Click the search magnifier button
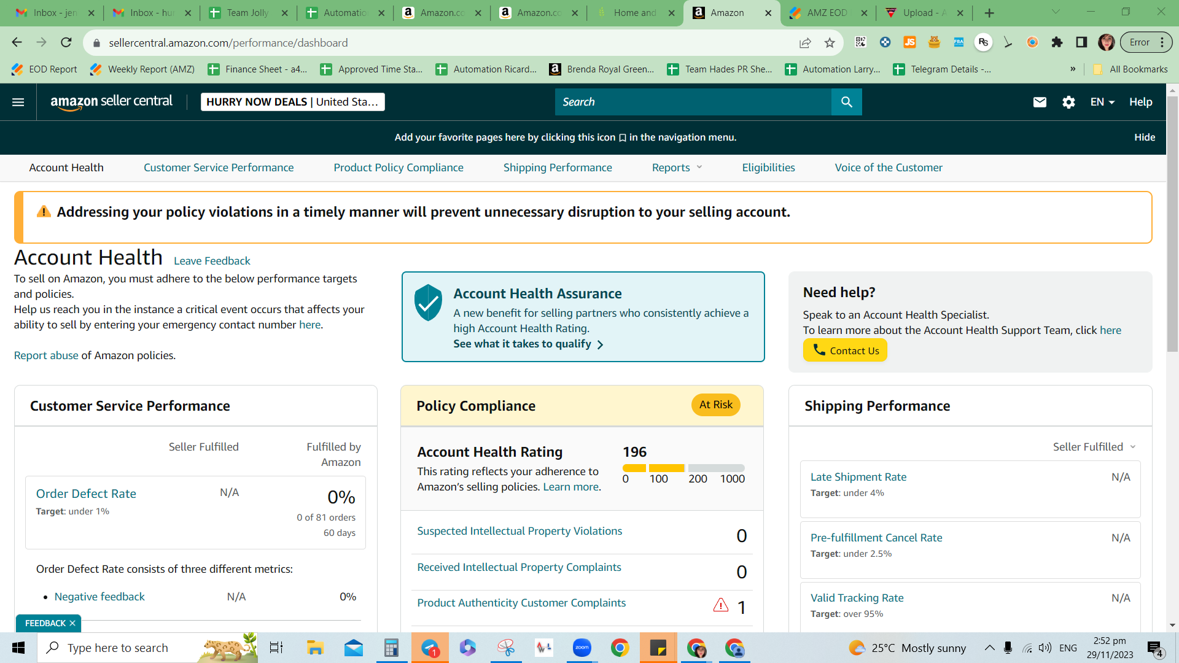 (x=846, y=102)
